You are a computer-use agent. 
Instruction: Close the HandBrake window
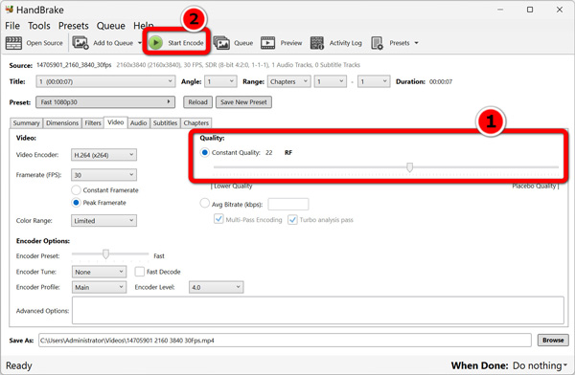coord(560,10)
